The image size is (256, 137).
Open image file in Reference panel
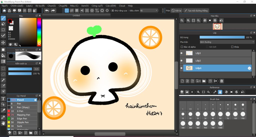pyautogui.click(x=187, y=92)
